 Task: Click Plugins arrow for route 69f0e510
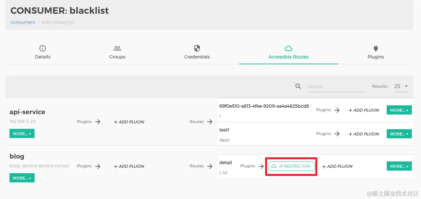tap(337, 110)
